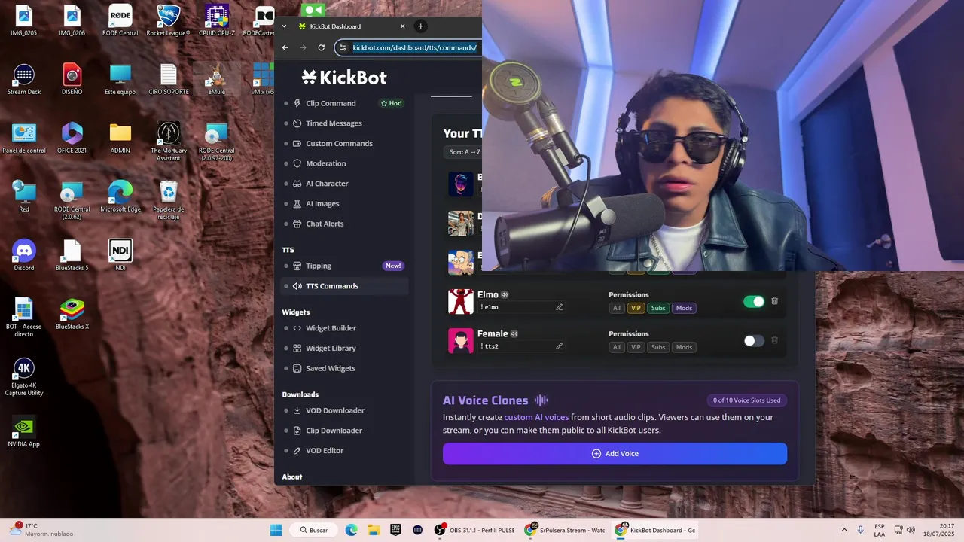The height and width of the screenshot is (542, 964).
Task: Open Stream Deck desktop shortcut
Action: point(24,80)
